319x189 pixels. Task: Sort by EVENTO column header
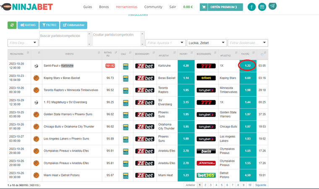coord(72,54)
